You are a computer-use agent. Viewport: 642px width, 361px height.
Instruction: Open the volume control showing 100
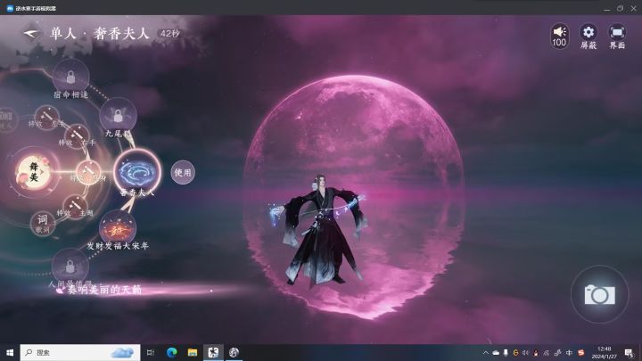tap(559, 36)
